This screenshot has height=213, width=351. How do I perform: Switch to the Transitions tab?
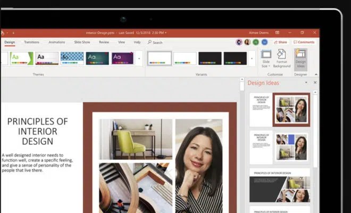click(x=31, y=42)
